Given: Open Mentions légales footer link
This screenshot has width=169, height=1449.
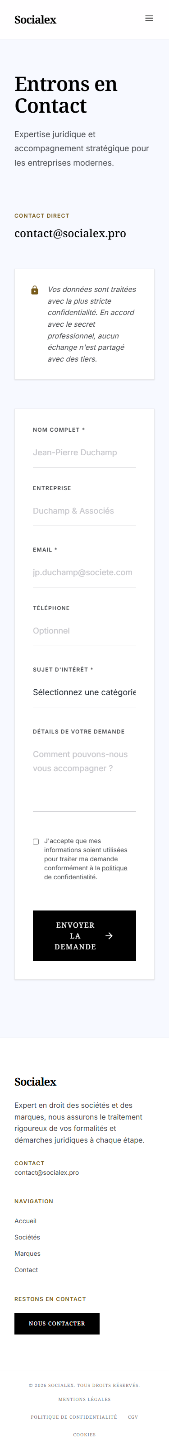Looking at the screenshot, I should pos(85,1399).
